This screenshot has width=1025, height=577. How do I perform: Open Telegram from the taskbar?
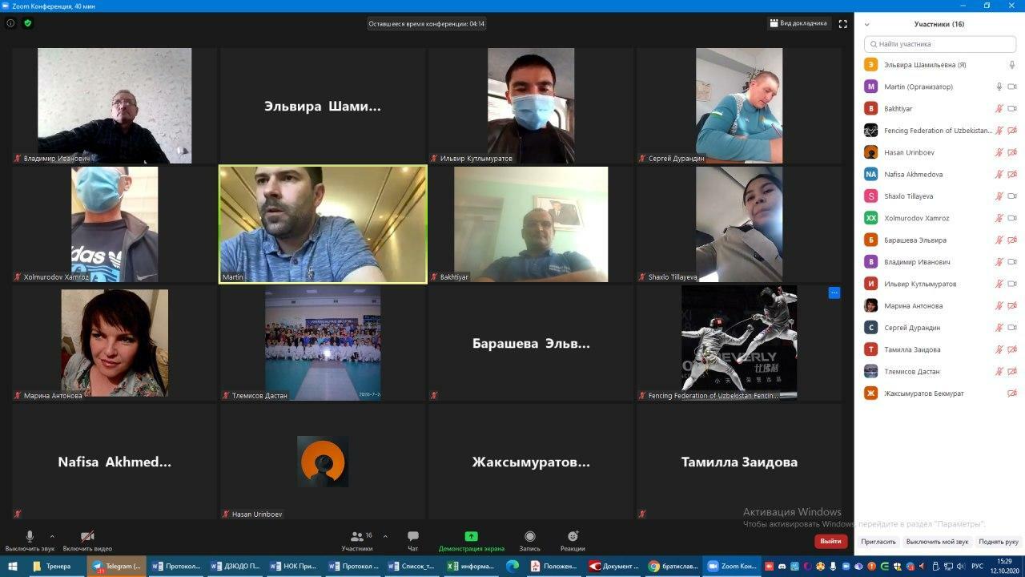tap(117, 566)
